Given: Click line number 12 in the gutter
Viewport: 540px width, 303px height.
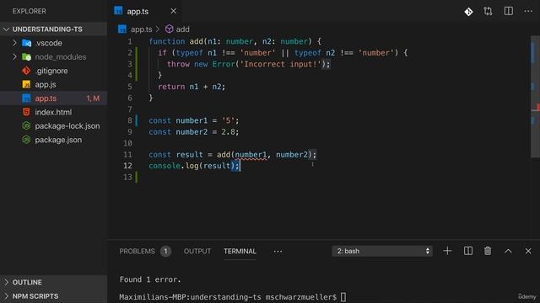Looking at the screenshot, I should [x=127, y=166].
